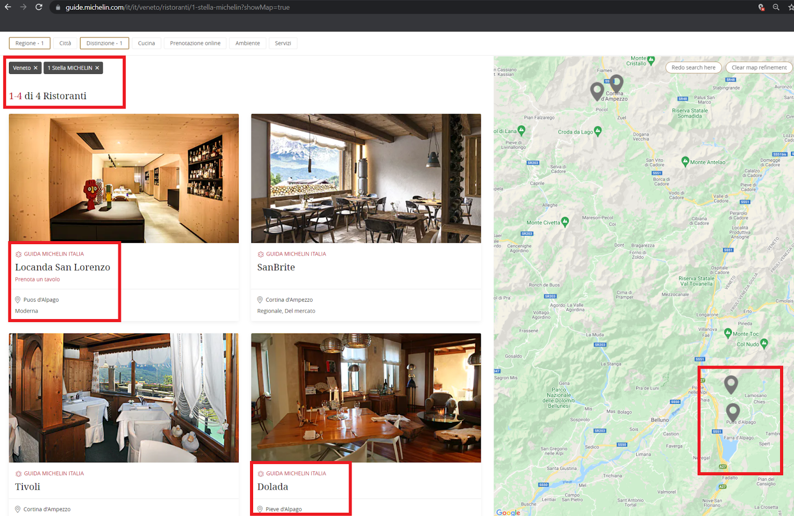The width and height of the screenshot is (794, 516).
Task: Click the address bar URL
Action: click(x=178, y=7)
